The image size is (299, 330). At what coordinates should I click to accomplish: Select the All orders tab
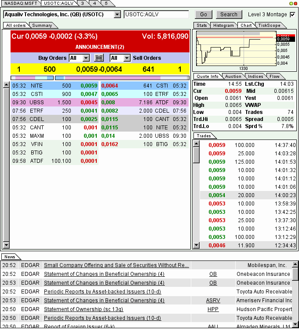16,26
